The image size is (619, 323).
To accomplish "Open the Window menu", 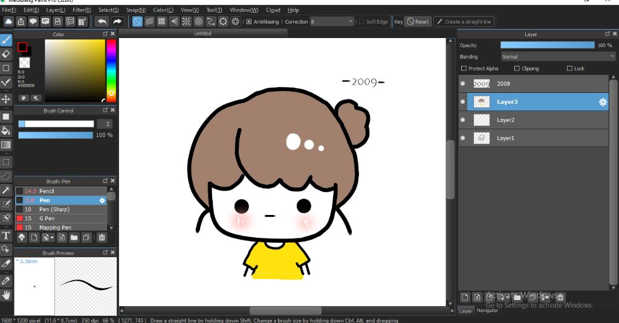I will (x=244, y=10).
